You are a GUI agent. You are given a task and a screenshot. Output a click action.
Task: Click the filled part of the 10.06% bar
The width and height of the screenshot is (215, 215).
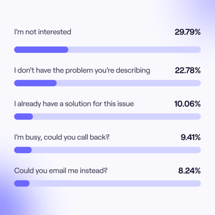pyautogui.click(x=23, y=117)
